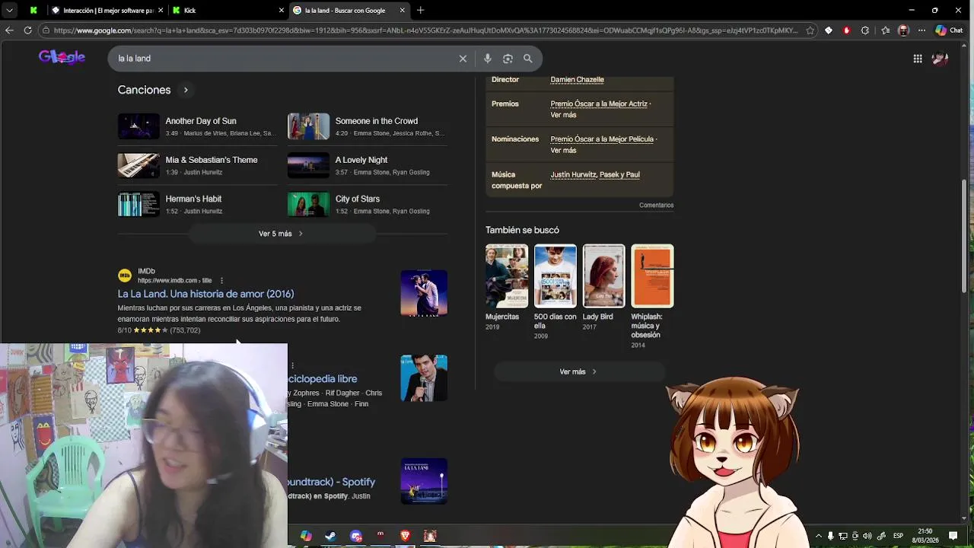Open the Google apps grid
This screenshot has height=548, width=974.
[918, 59]
